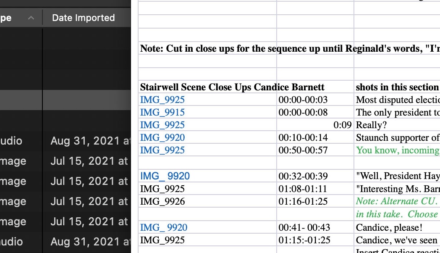Select the "shots in this section" header cell

point(397,87)
